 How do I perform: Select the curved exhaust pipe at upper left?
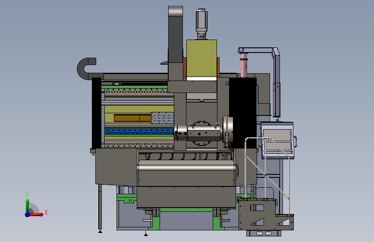(x=86, y=68)
